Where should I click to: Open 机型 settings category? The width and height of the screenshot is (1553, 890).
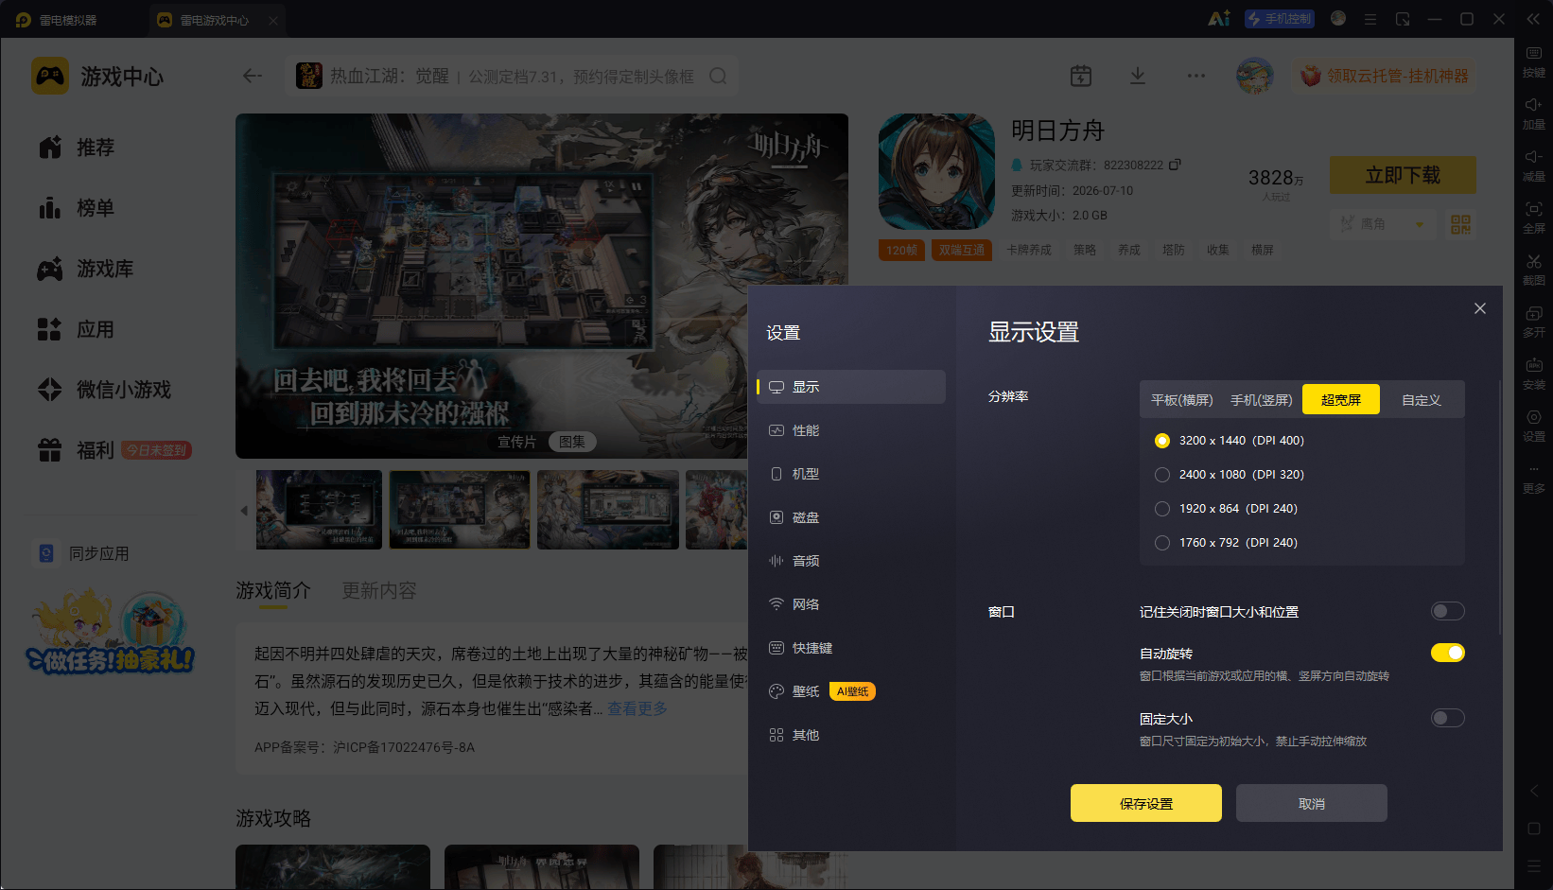pyautogui.click(x=851, y=474)
